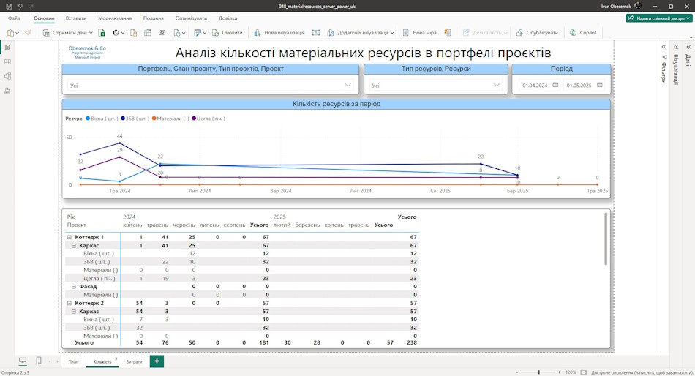Click the zoom in plus icon
695x376 pixels.
coord(560,372)
